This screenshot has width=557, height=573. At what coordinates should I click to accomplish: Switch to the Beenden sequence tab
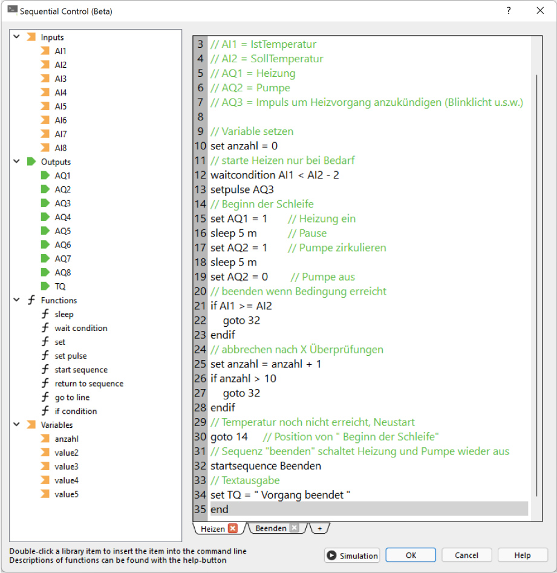(x=271, y=528)
